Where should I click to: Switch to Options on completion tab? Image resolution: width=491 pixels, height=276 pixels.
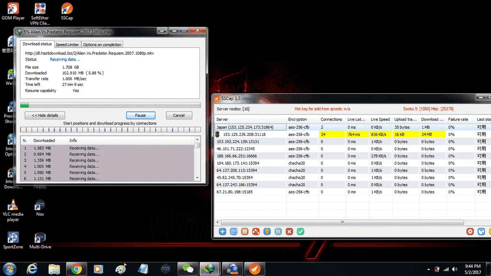pyautogui.click(x=102, y=45)
